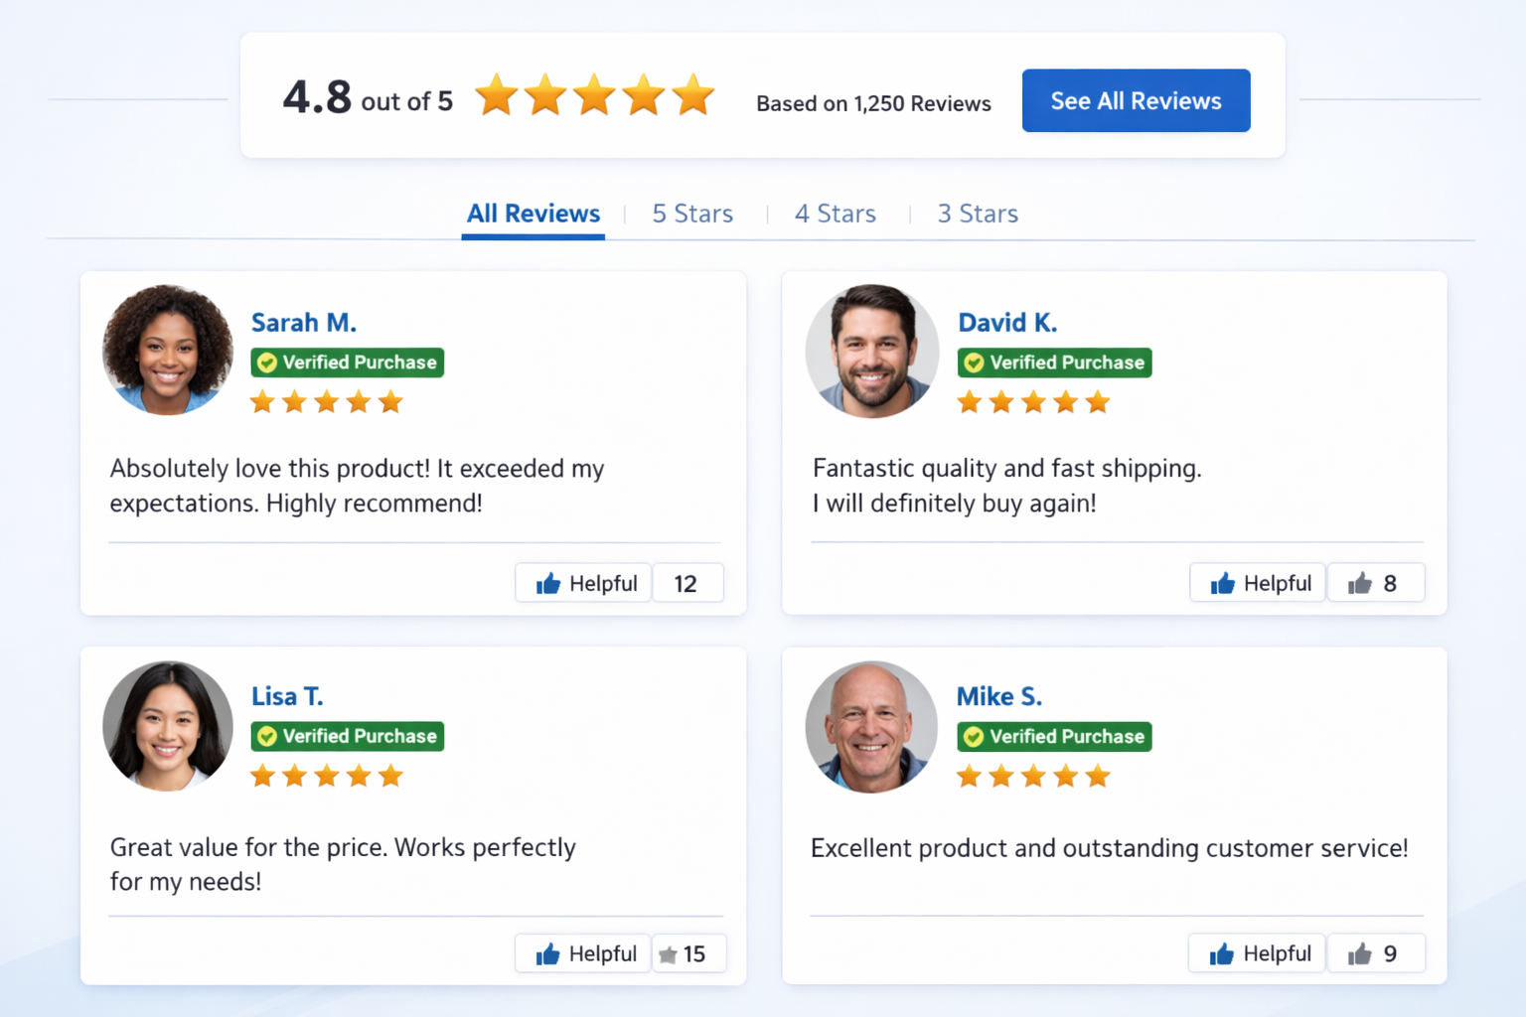Open the 4 Stars filter tab

[x=835, y=214]
